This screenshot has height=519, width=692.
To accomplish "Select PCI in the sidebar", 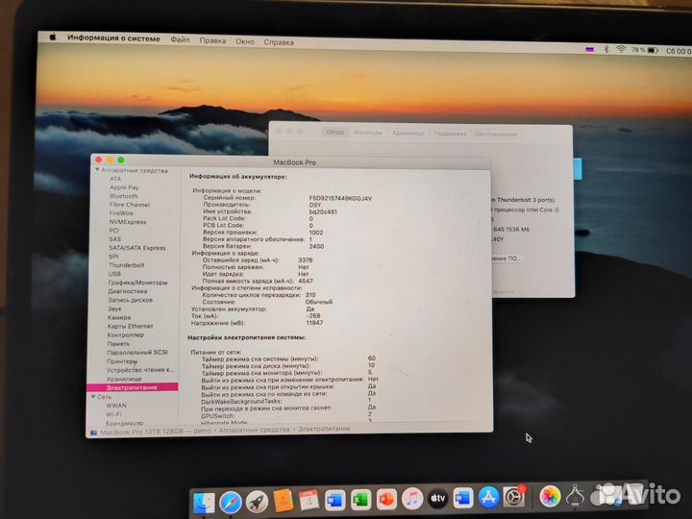I will [113, 231].
